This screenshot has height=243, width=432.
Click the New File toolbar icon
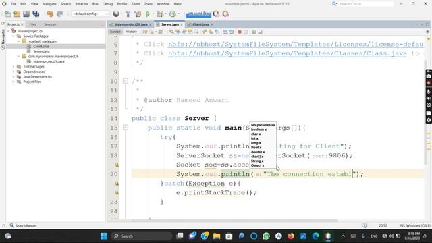coord(8,13)
